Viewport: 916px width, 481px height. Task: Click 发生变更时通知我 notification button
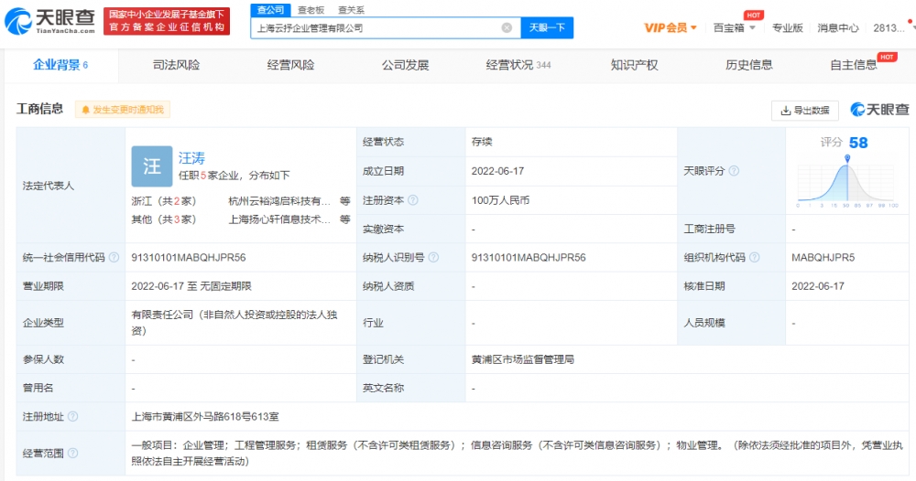pyautogui.click(x=123, y=110)
